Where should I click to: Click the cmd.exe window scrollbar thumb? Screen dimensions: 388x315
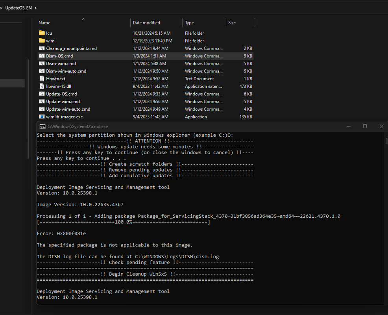tap(387, 141)
